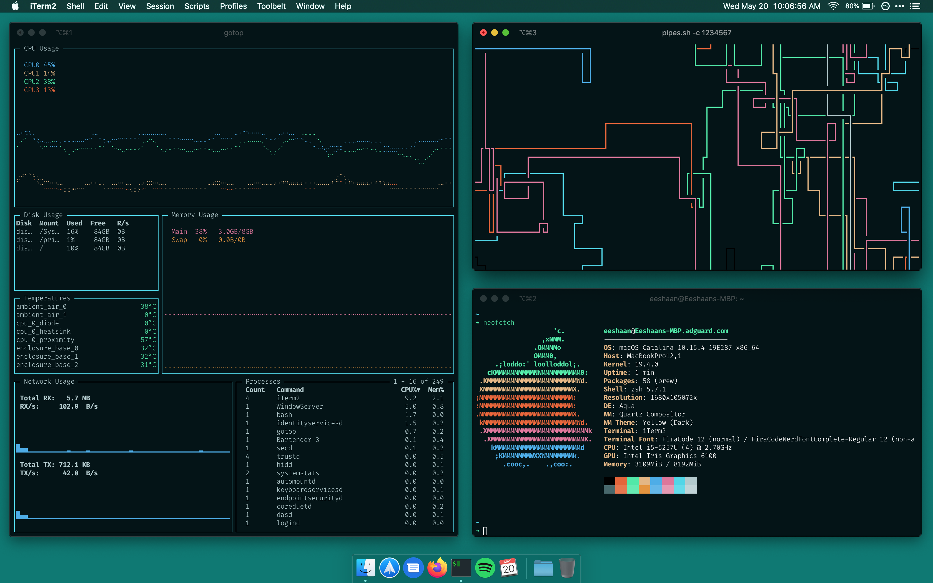Open the three-dot menu bar extra

coord(900,6)
